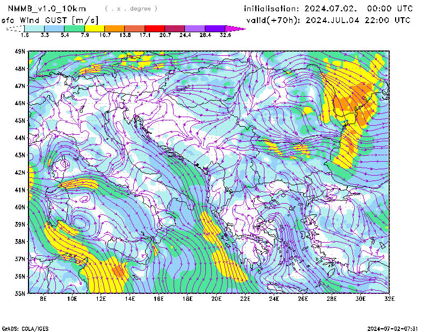Click the green 5.4–7.9 legend swatch
This screenshot has width=430, height=332.
74,28
